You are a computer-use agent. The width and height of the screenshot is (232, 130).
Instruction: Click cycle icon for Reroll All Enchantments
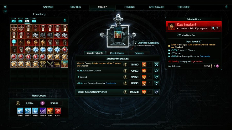156,92
